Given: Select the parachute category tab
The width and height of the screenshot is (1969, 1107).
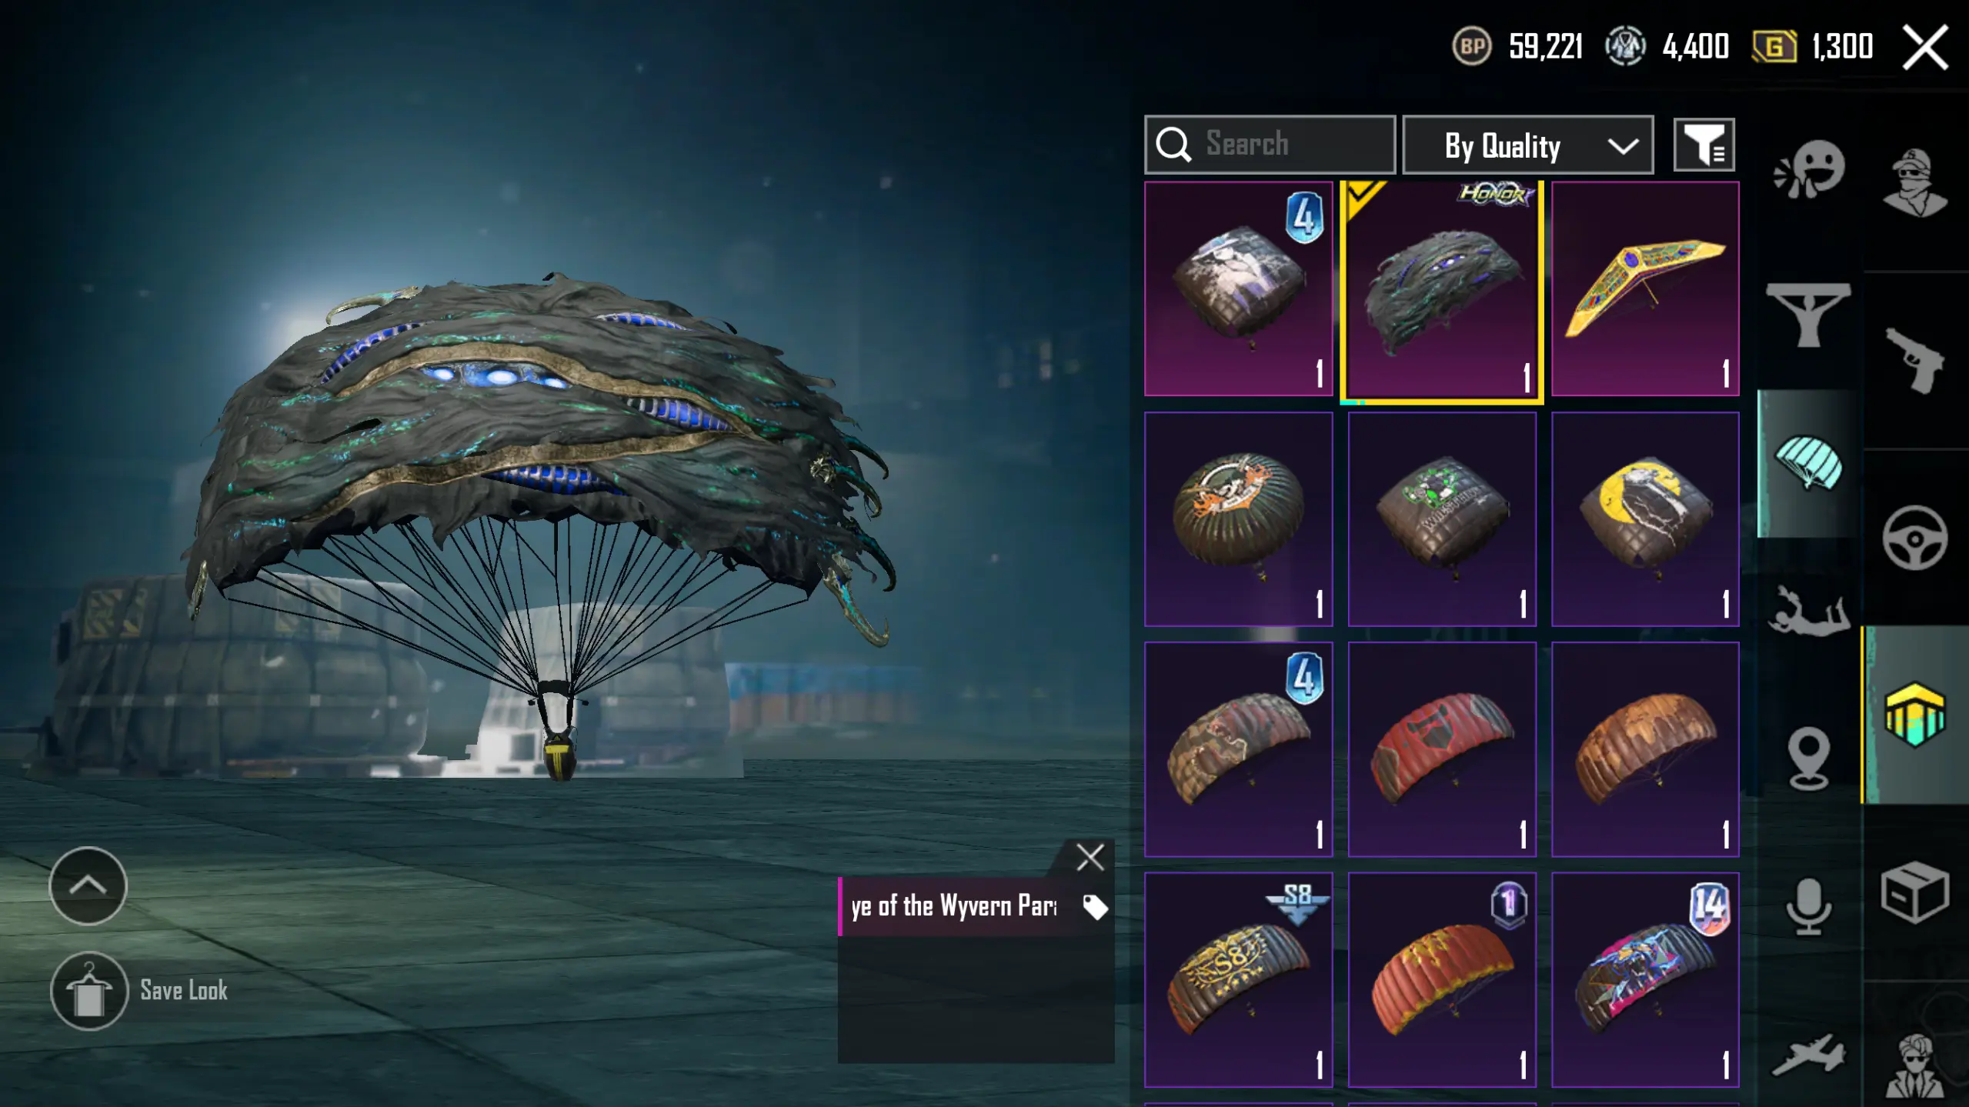Looking at the screenshot, I should coord(1808,462).
